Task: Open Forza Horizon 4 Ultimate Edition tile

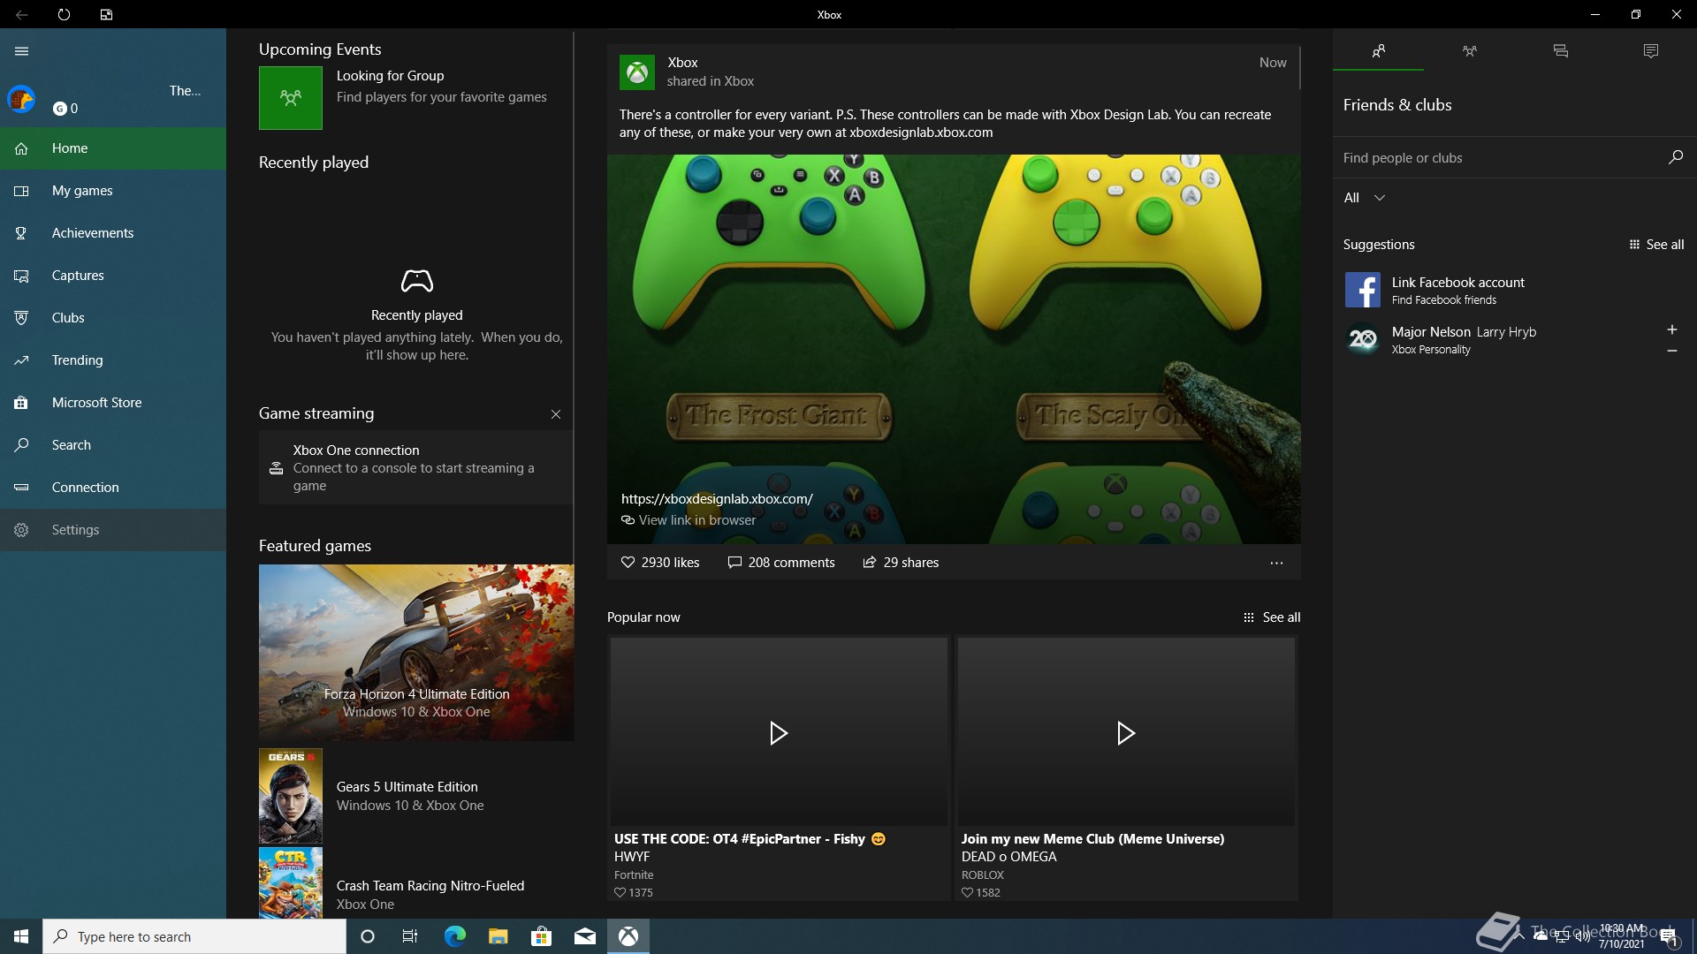Action: [416, 652]
